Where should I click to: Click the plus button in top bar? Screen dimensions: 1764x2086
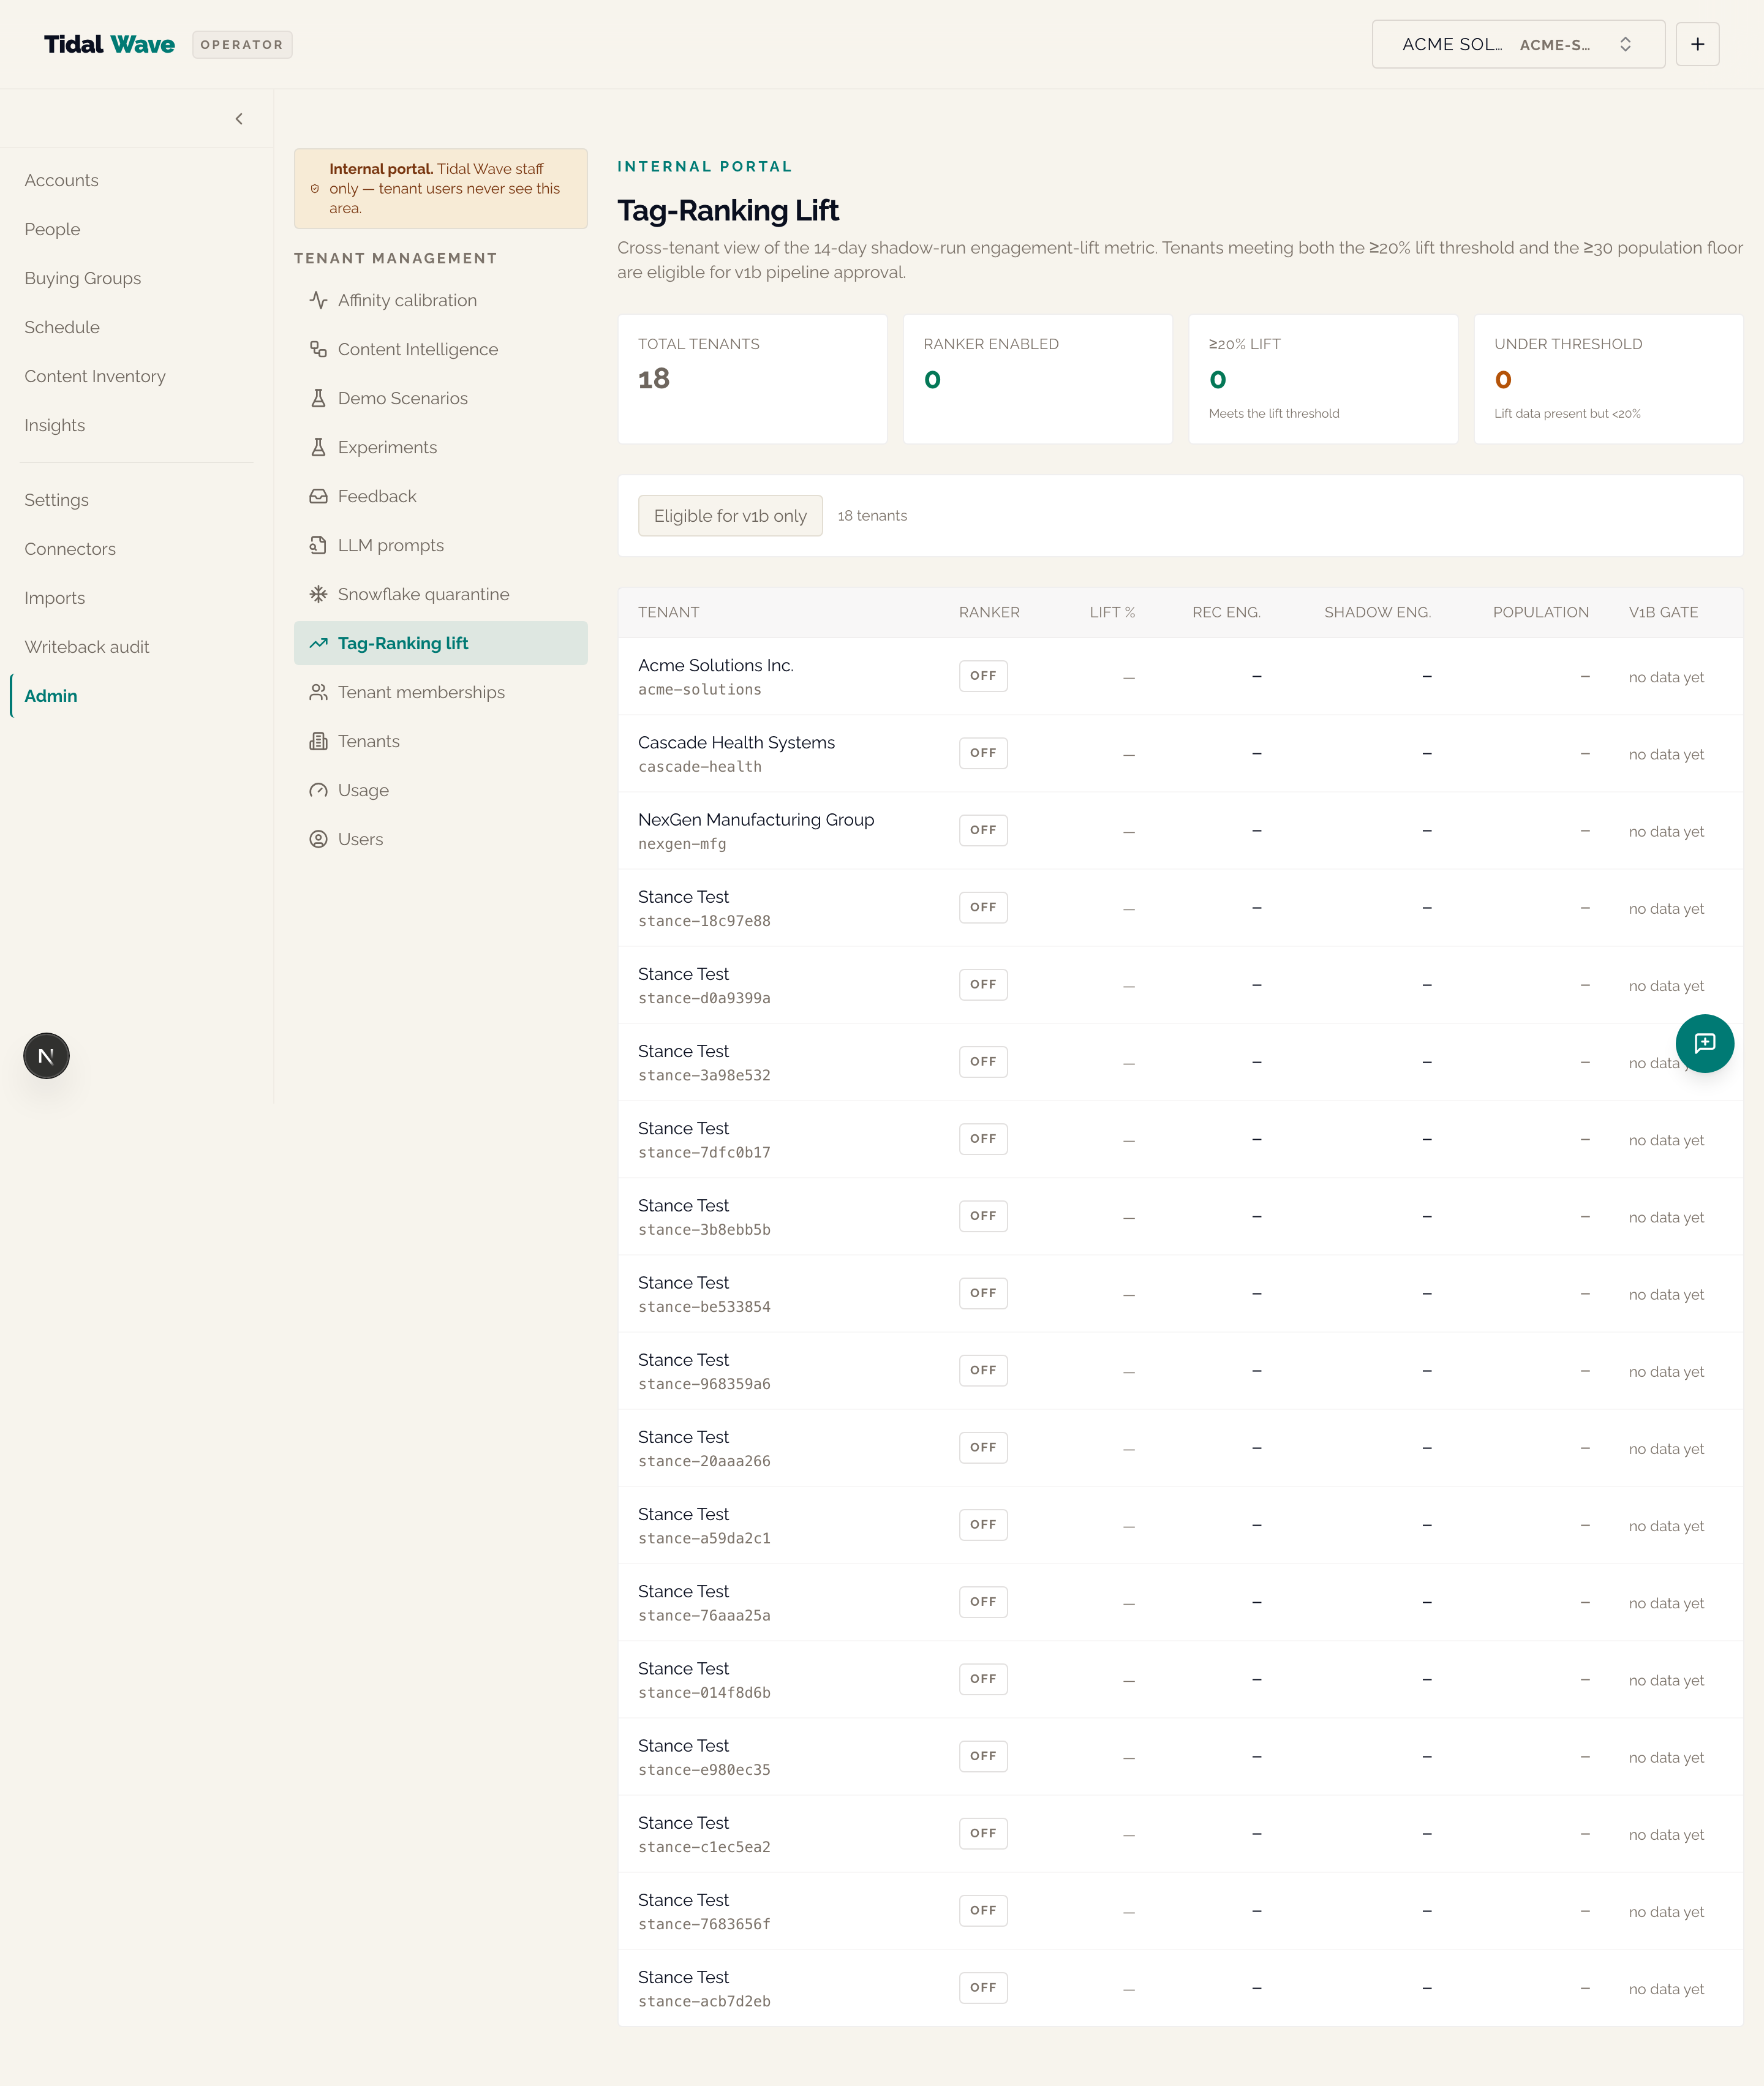(1697, 44)
